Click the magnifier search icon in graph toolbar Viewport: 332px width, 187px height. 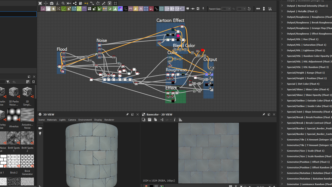point(63,3)
